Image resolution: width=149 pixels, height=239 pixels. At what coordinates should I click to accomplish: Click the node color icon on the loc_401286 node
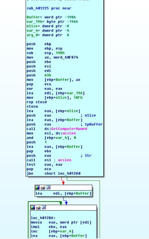pyautogui.click(x=33, y=208)
